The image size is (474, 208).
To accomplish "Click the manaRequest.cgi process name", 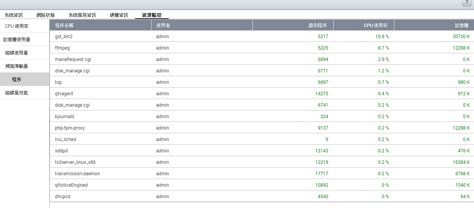I will (73, 59).
